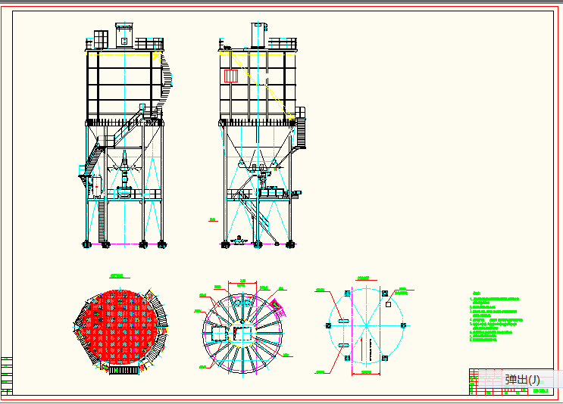Click the small square in foundation plan
Viewport: 563px width, 404px height.
click(388, 306)
